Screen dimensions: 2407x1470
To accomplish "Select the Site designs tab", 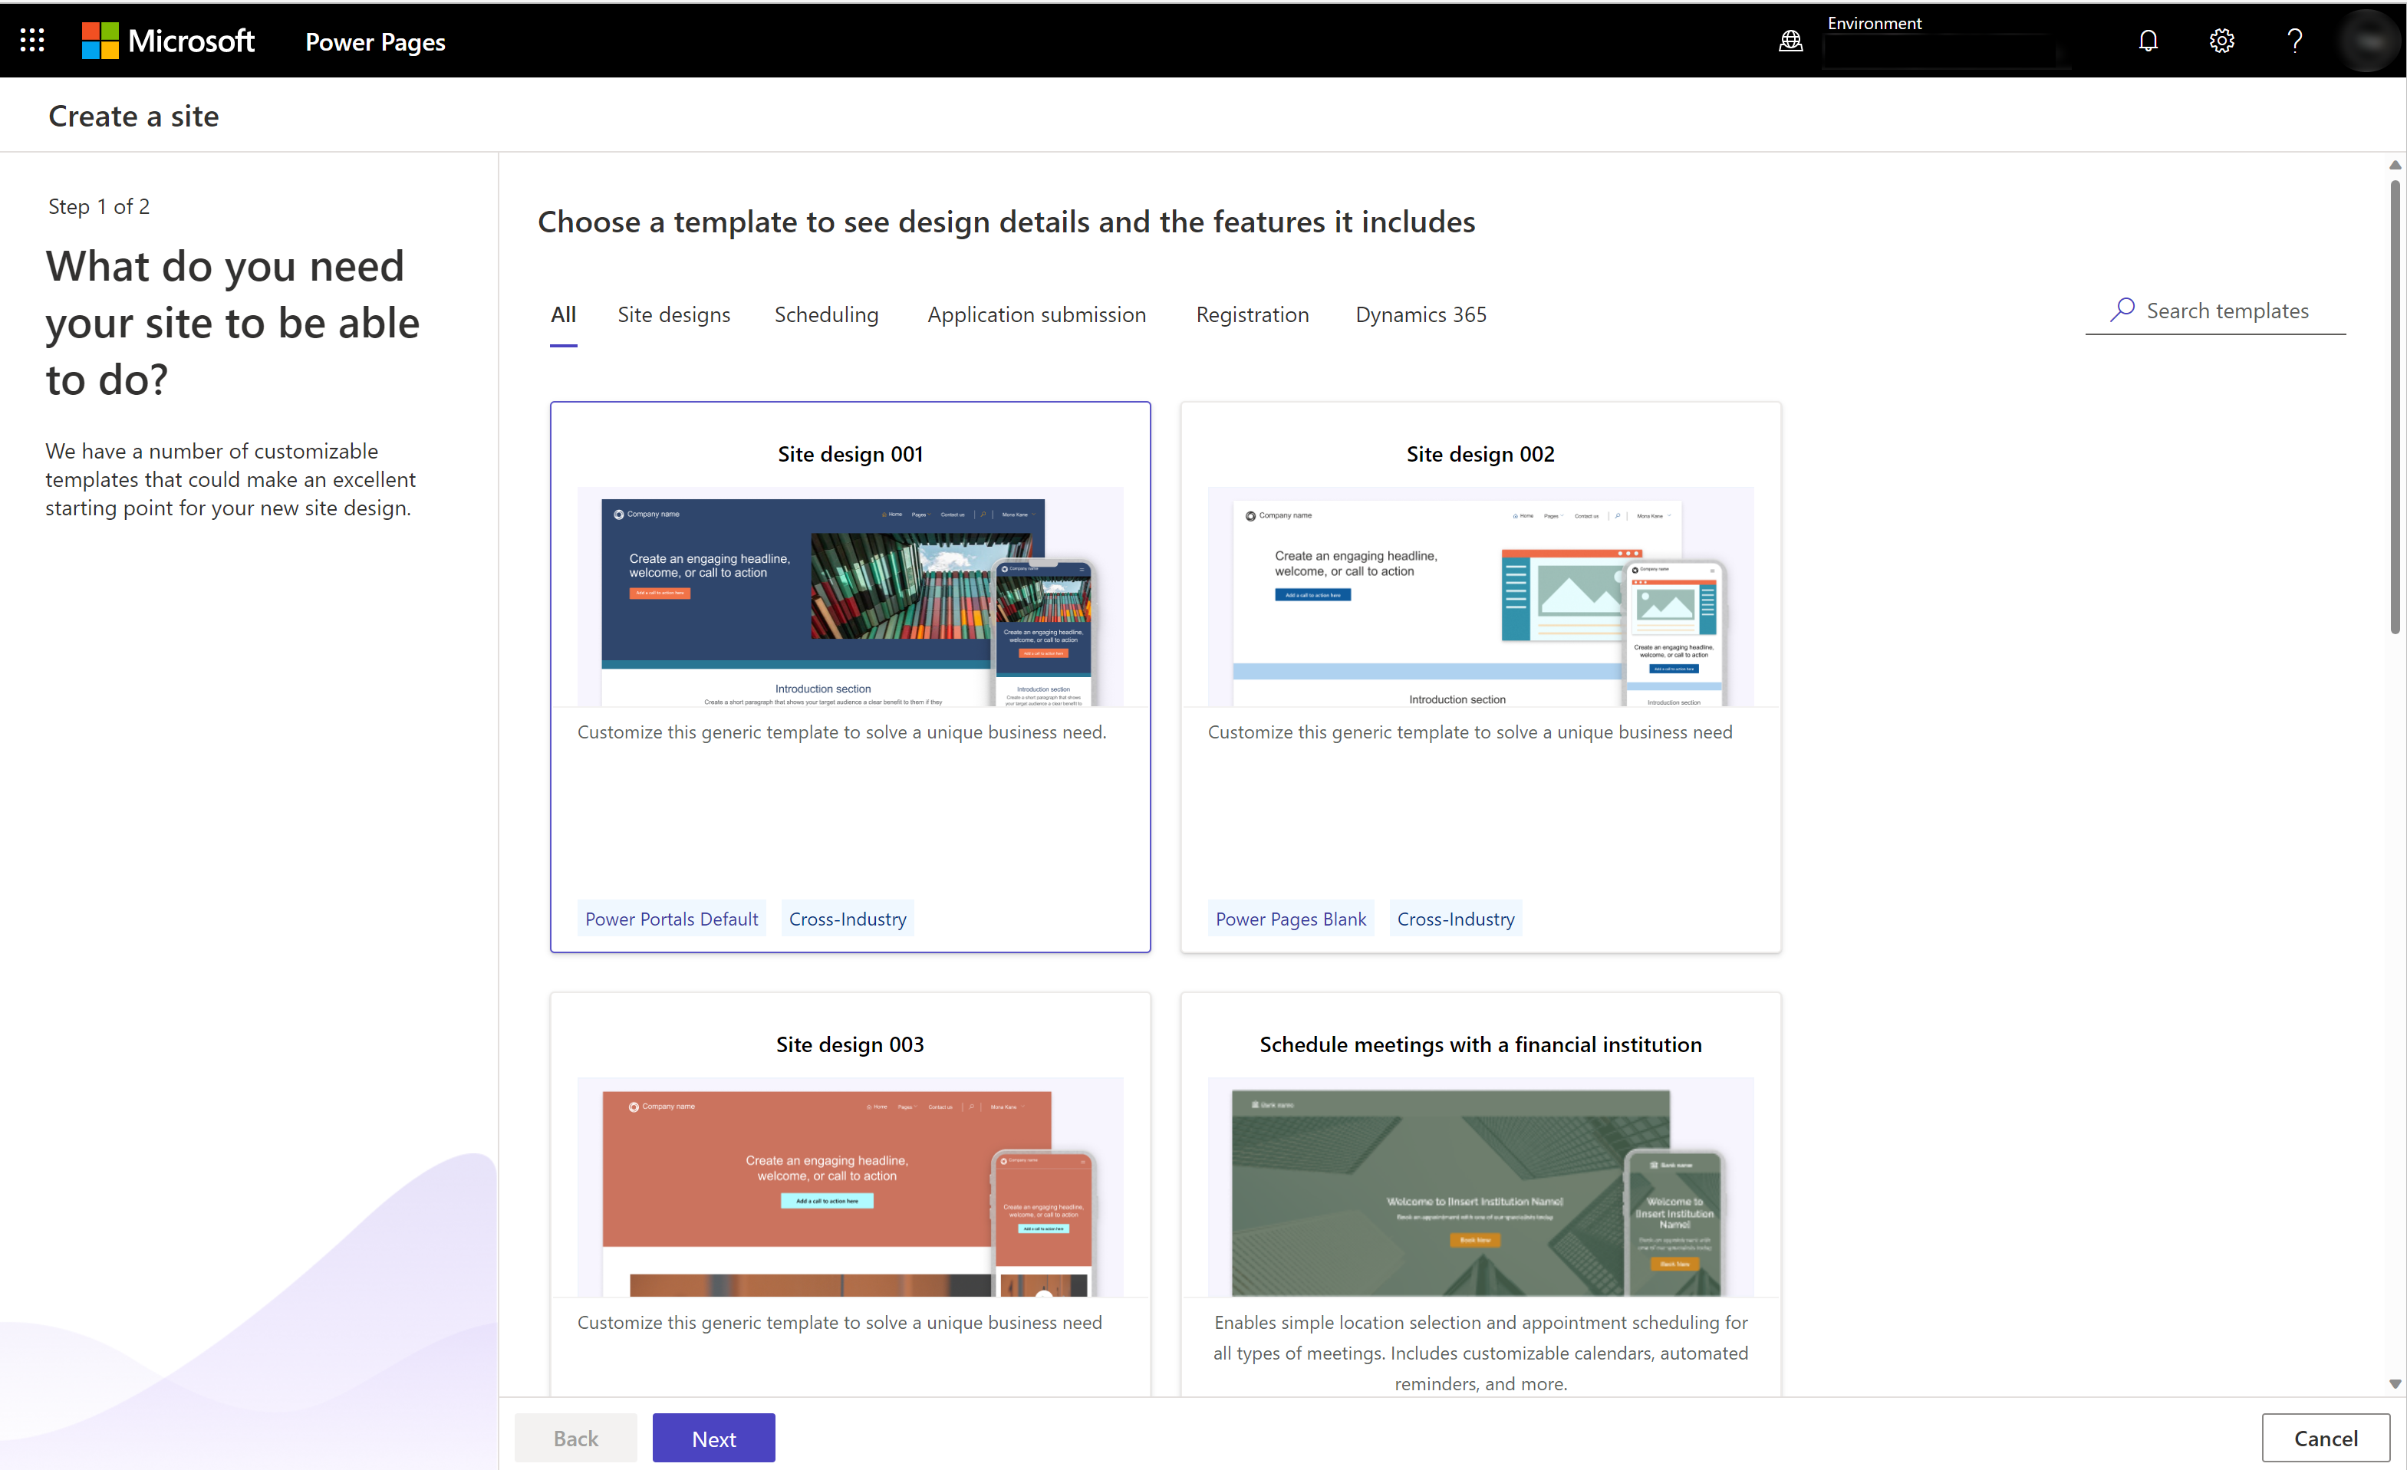I will [672, 313].
